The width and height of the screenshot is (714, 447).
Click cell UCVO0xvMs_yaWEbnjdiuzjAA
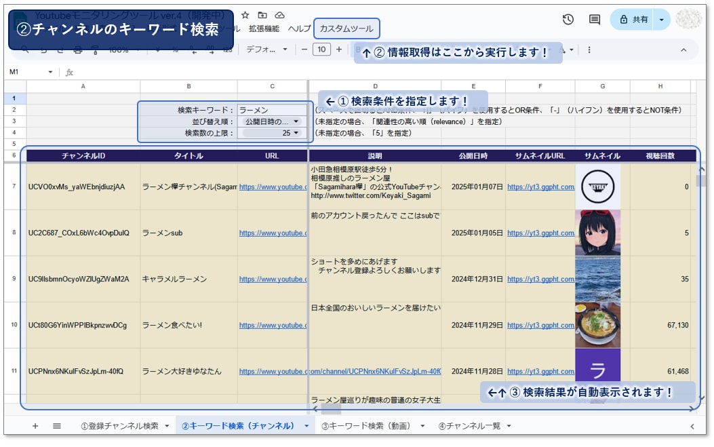pos(83,187)
